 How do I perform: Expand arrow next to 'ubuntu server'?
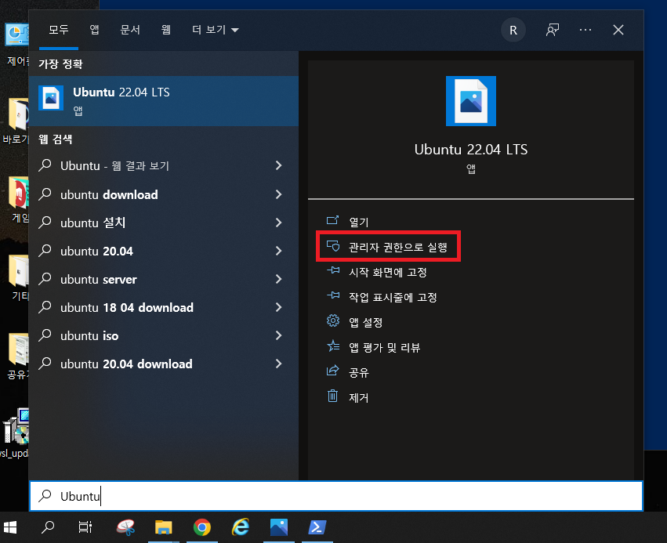pos(278,279)
